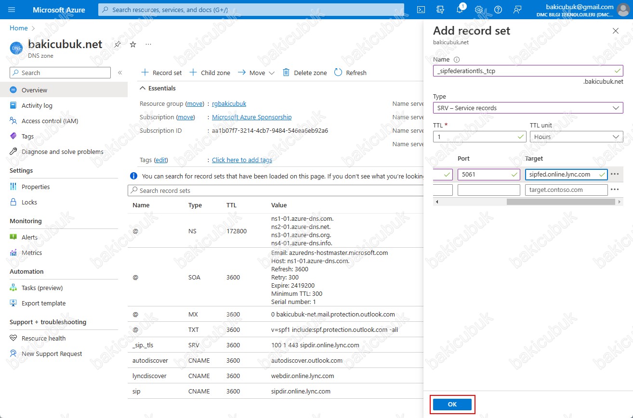Image resolution: width=633 pixels, height=418 pixels.
Task: Select Activity log in left menu
Action: coord(37,105)
